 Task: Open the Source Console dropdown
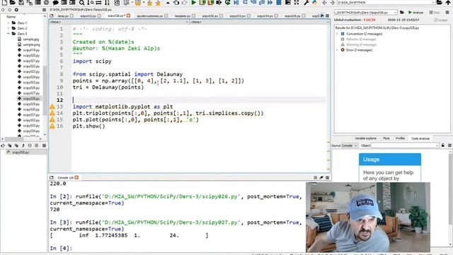tap(349, 145)
